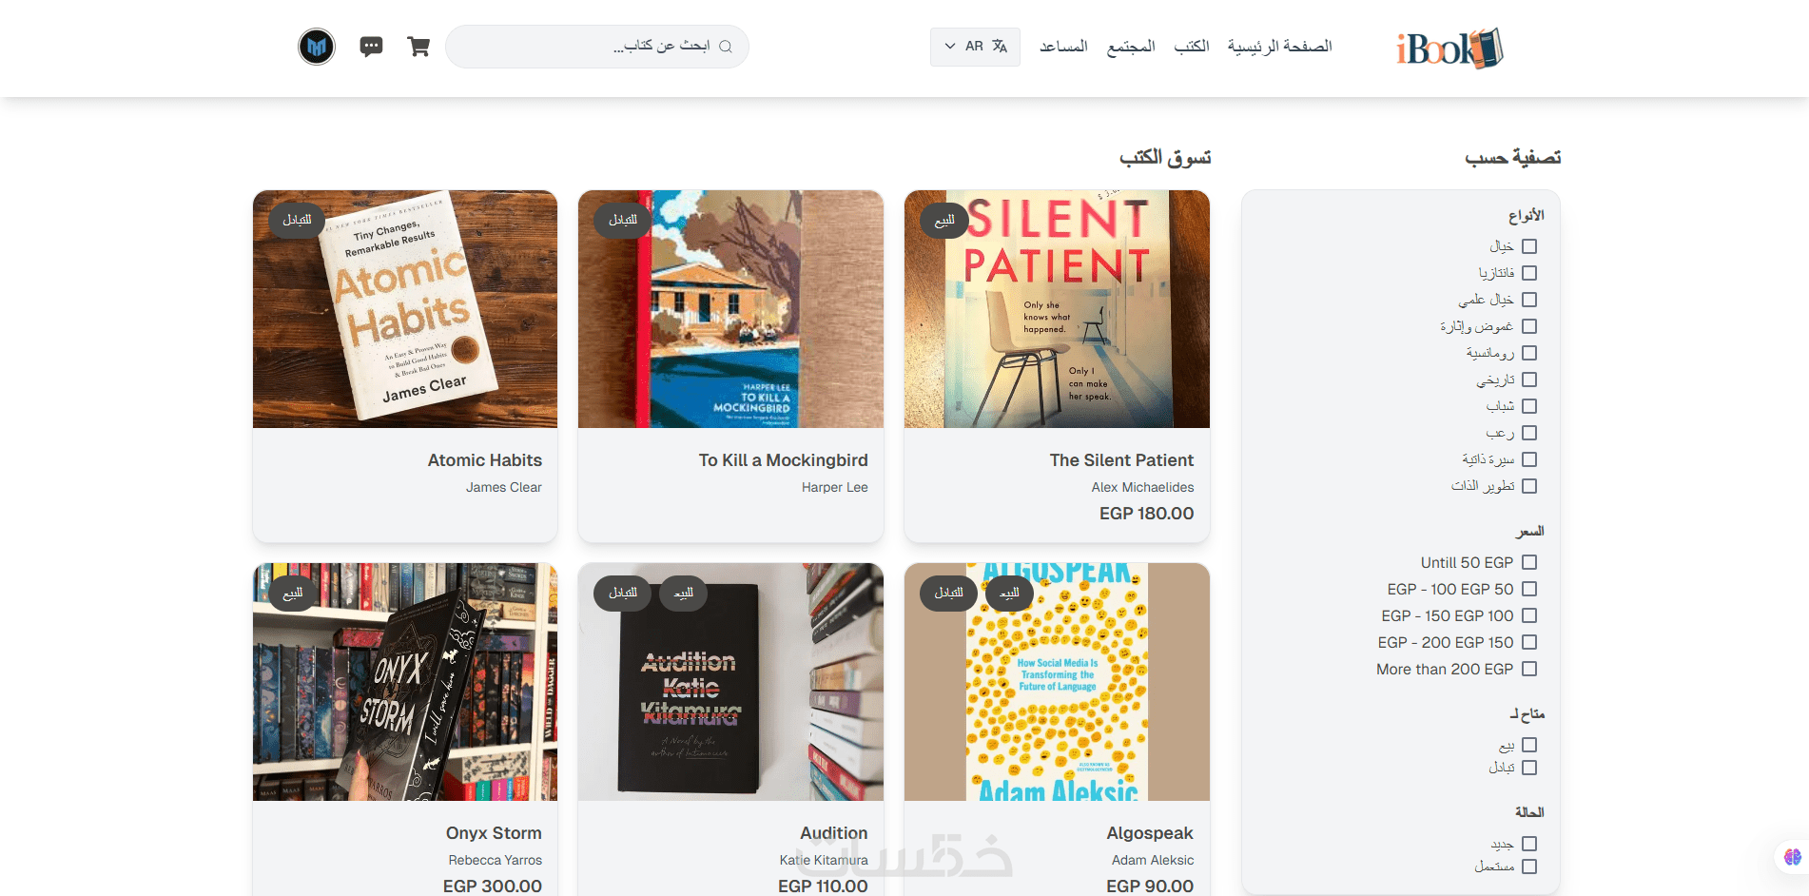Click the iBook logo
The height and width of the screenshot is (896, 1809).
coord(1449,48)
